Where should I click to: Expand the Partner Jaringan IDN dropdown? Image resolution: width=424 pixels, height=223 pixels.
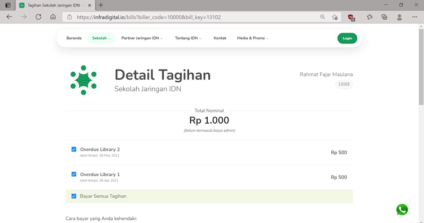[142, 38]
